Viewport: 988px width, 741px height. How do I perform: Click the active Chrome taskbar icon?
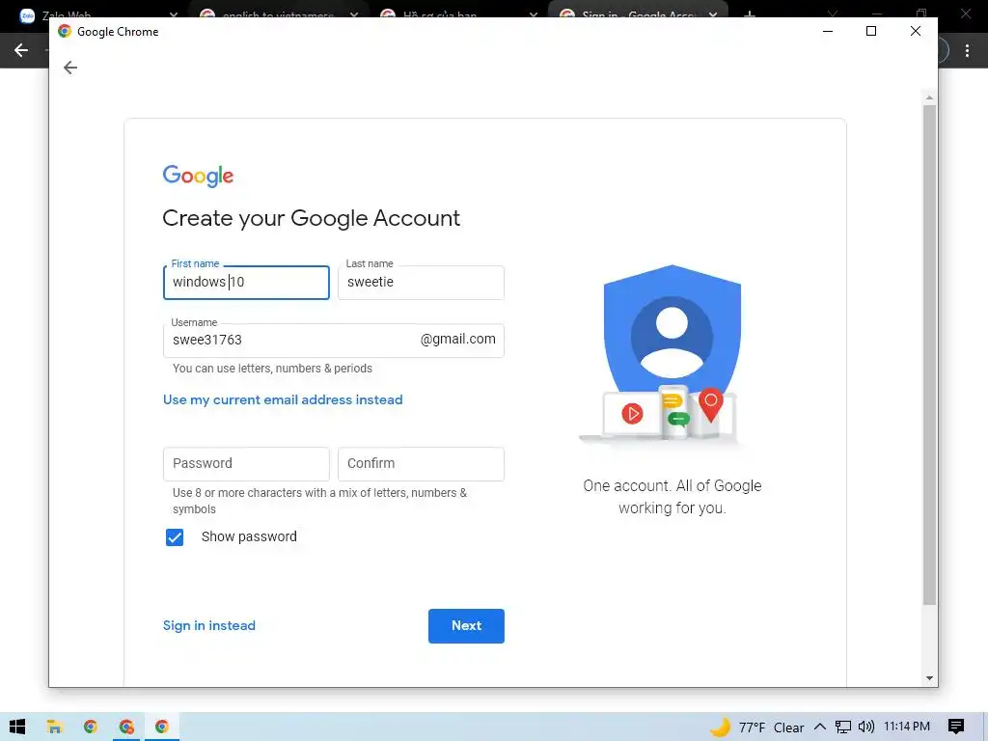point(162,727)
